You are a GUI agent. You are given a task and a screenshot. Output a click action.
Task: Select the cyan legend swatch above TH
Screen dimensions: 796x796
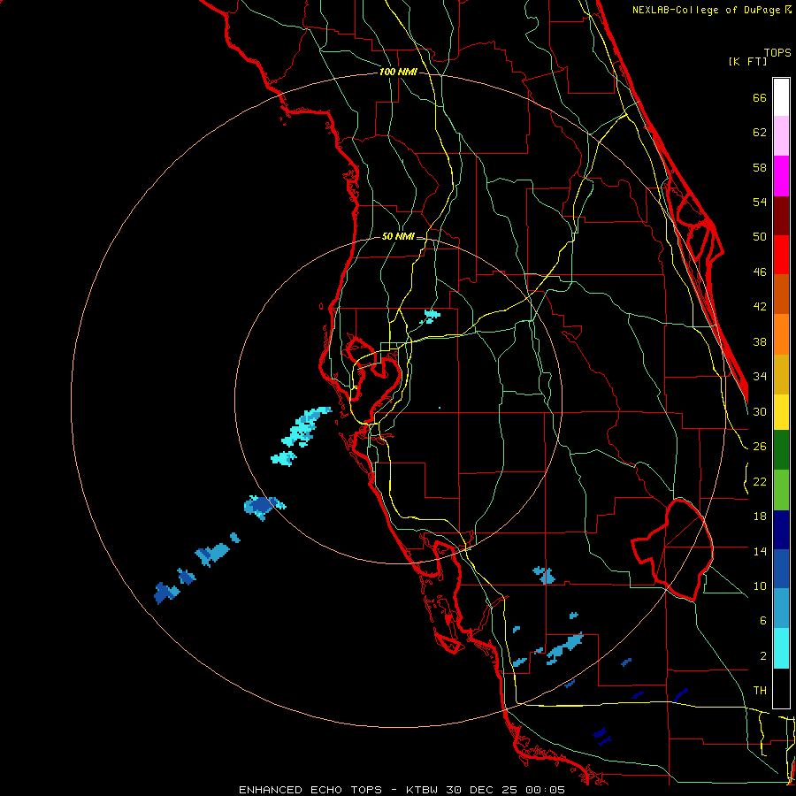click(x=781, y=648)
